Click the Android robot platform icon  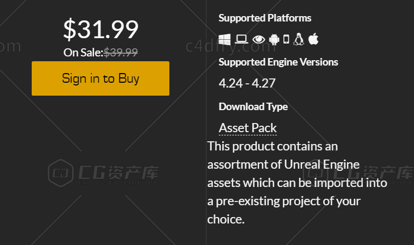coord(274,39)
